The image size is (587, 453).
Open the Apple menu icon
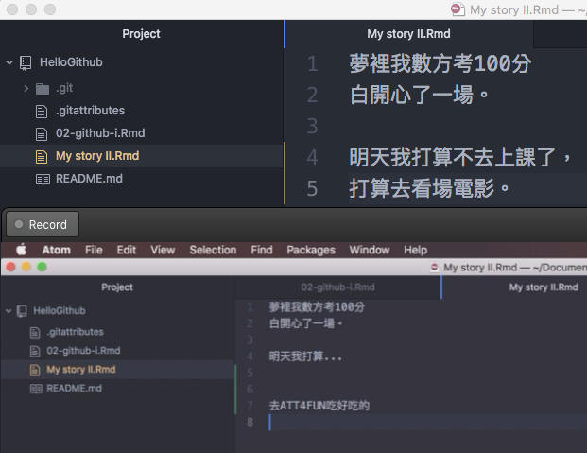(22, 250)
